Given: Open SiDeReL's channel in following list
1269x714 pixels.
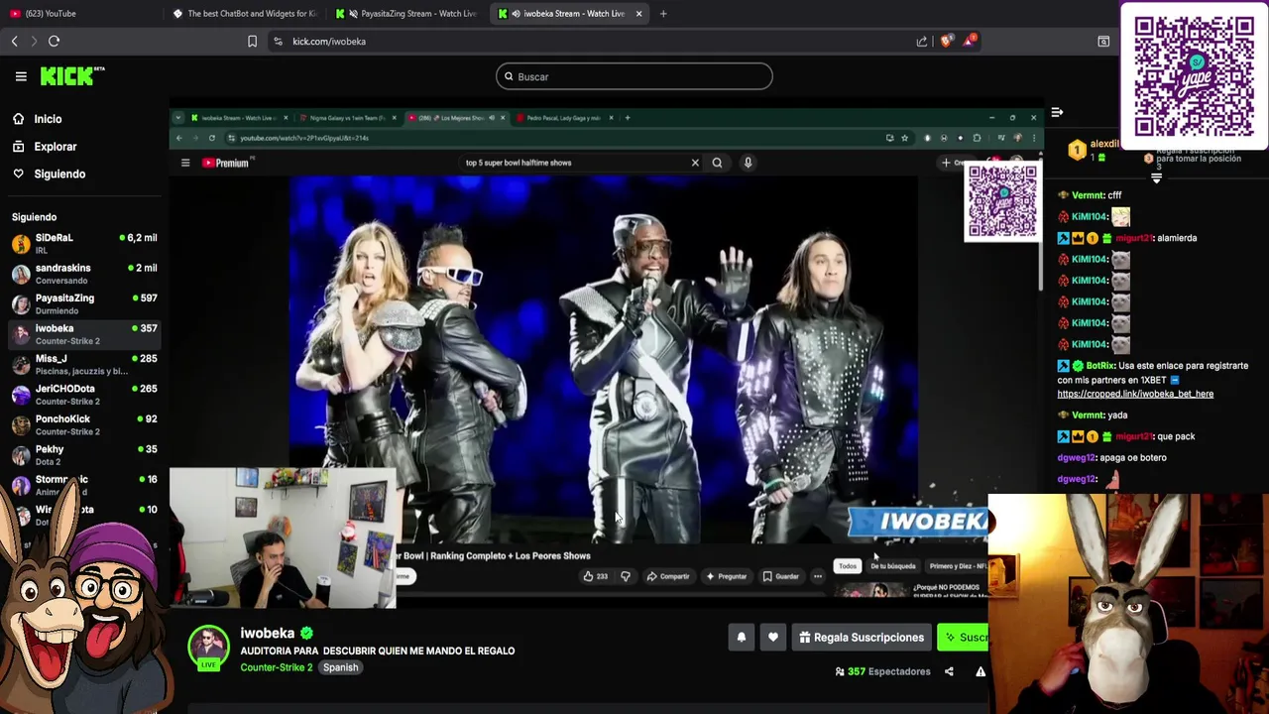Looking at the screenshot, I should tap(84, 243).
